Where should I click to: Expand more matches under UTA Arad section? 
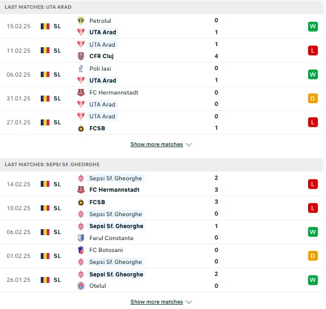[x=156, y=144]
